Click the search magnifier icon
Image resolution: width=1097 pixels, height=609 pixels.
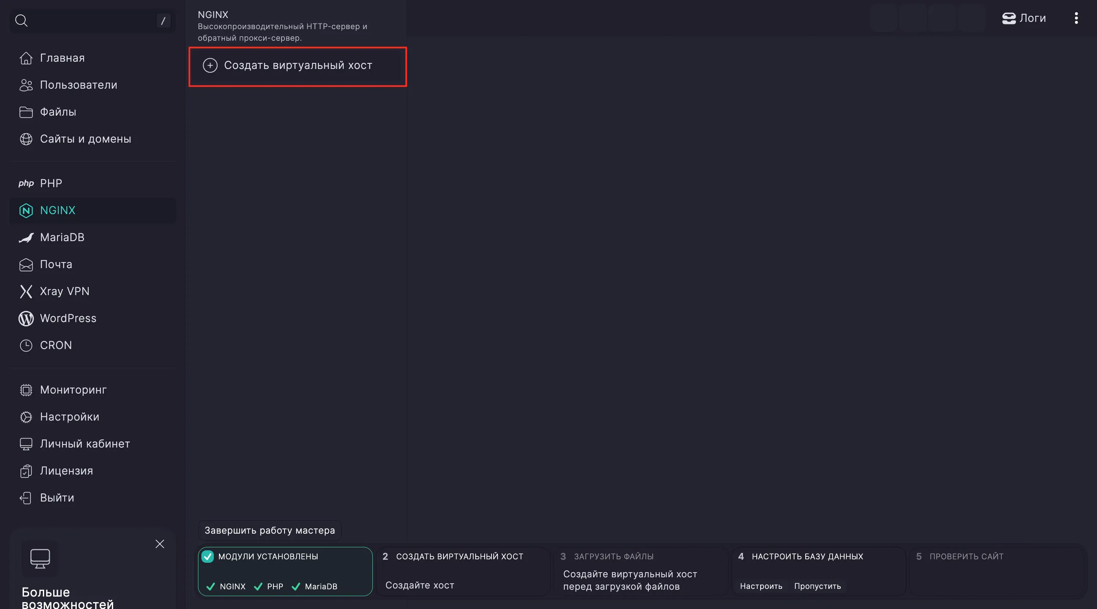pyautogui.click(x=21, y=20)
